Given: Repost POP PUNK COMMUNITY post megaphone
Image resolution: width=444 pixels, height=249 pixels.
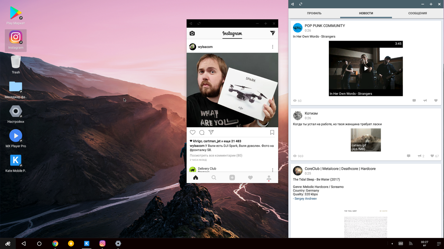Looking at the screenshot, I should click(x=425, y=100).
